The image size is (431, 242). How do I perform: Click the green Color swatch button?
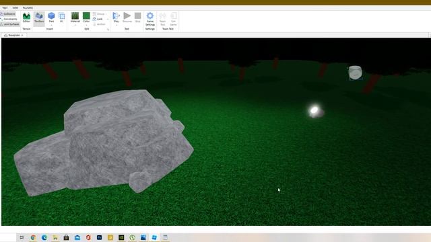pyautogui.click(x=86, y=17)
